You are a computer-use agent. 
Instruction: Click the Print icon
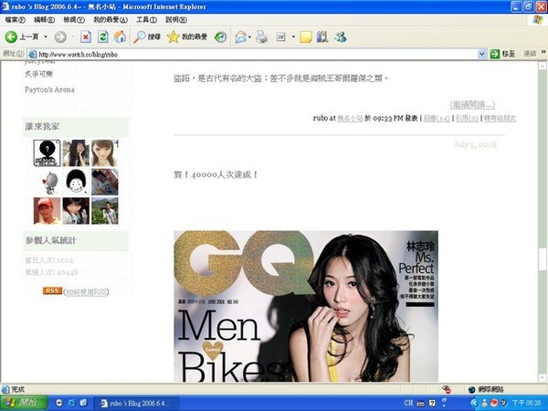pyautogui.click(x=261, y=37)
